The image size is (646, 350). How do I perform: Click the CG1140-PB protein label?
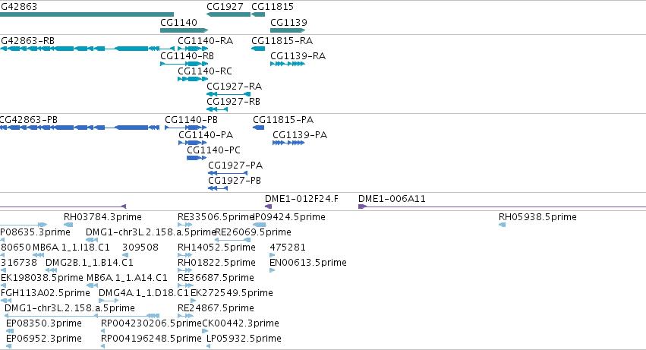pos(191,119)
